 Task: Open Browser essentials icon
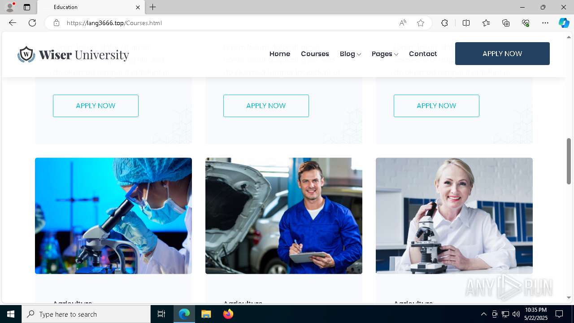pos(526,23)
